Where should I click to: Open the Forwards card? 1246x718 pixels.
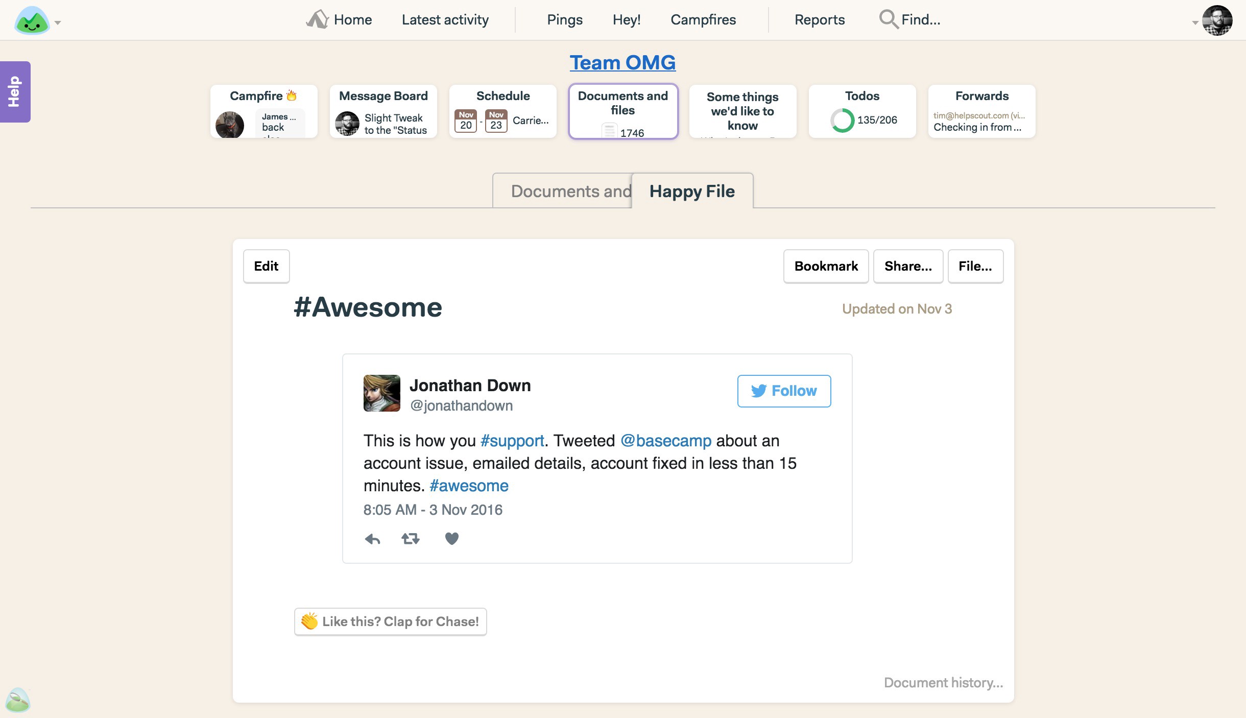pos(981,111)
